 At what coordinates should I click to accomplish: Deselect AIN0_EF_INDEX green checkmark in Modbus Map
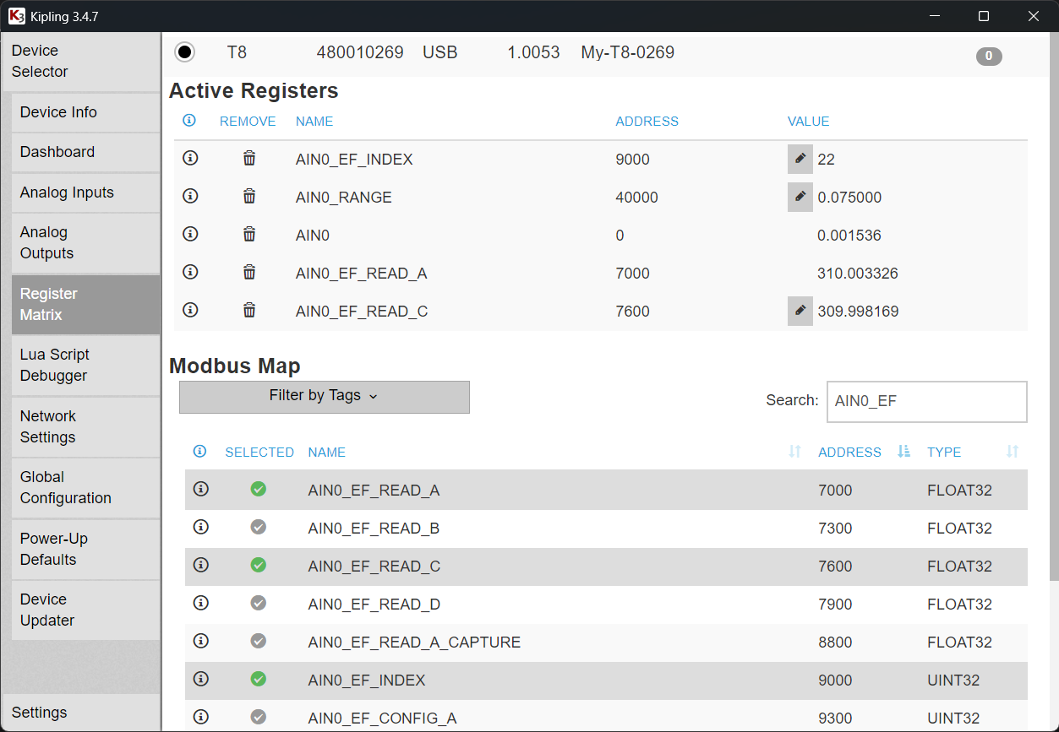click(x=259, y=679)
